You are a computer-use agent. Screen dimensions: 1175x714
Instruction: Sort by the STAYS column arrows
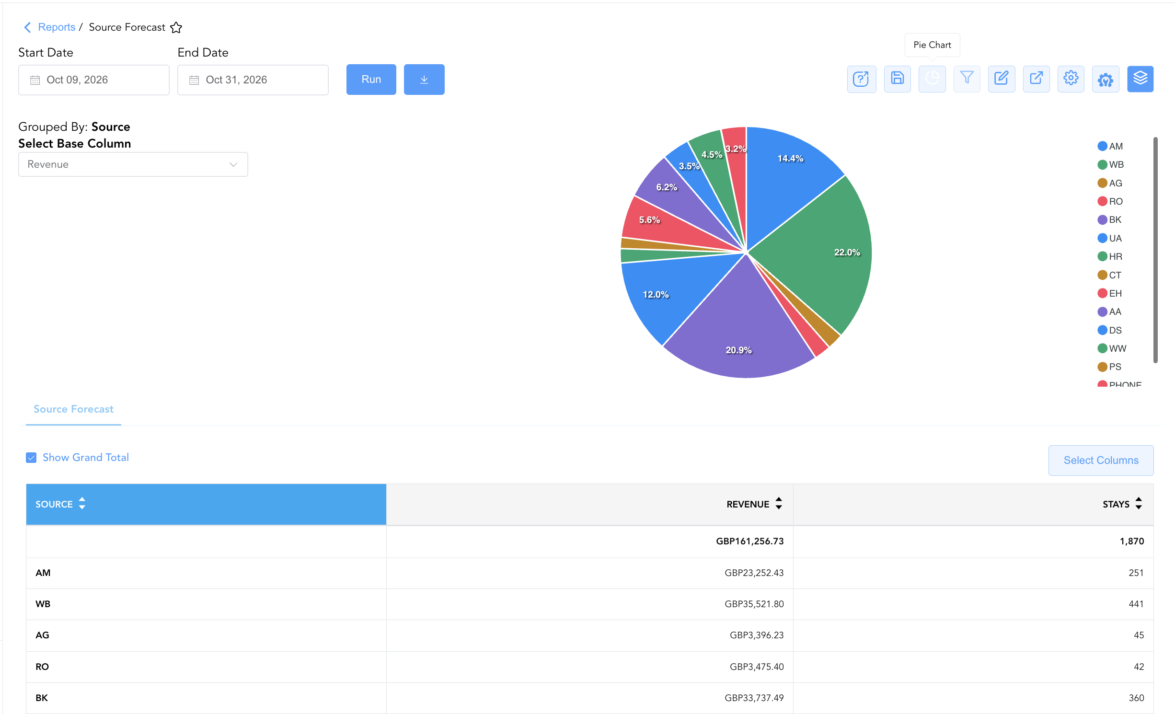coord(1139,504)
